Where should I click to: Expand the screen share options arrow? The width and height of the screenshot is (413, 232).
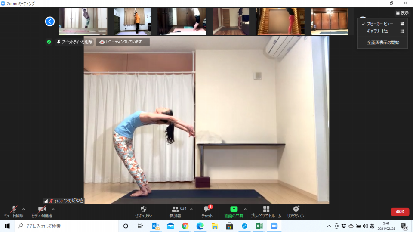(x=245, y=209)
